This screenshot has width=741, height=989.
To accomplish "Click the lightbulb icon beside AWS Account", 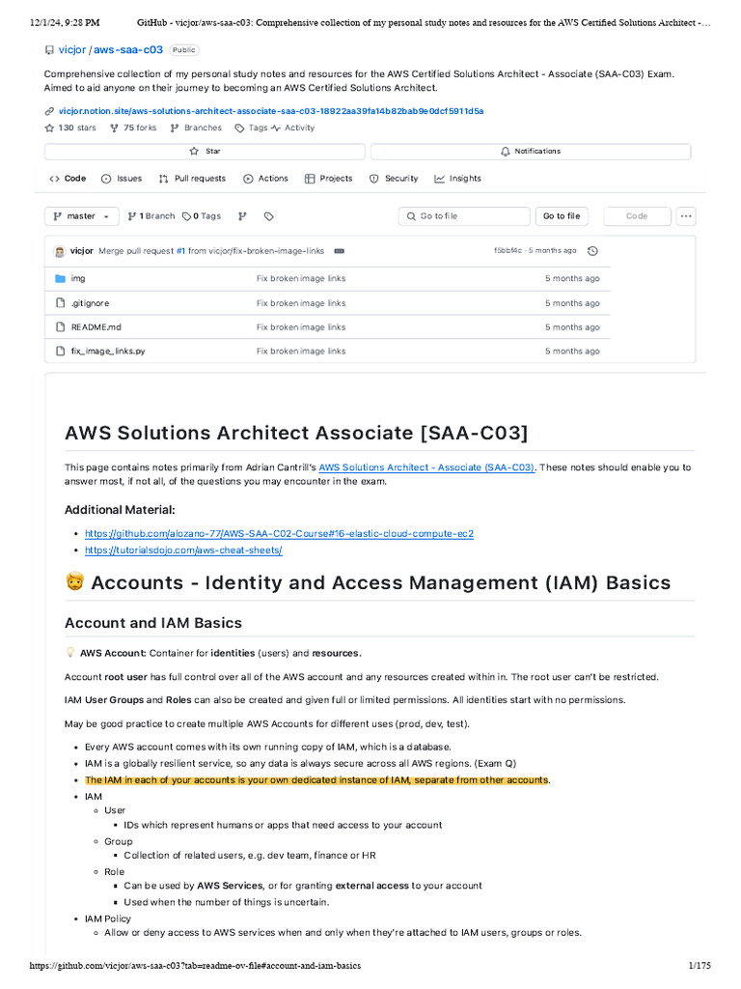I will pos(70,653).
